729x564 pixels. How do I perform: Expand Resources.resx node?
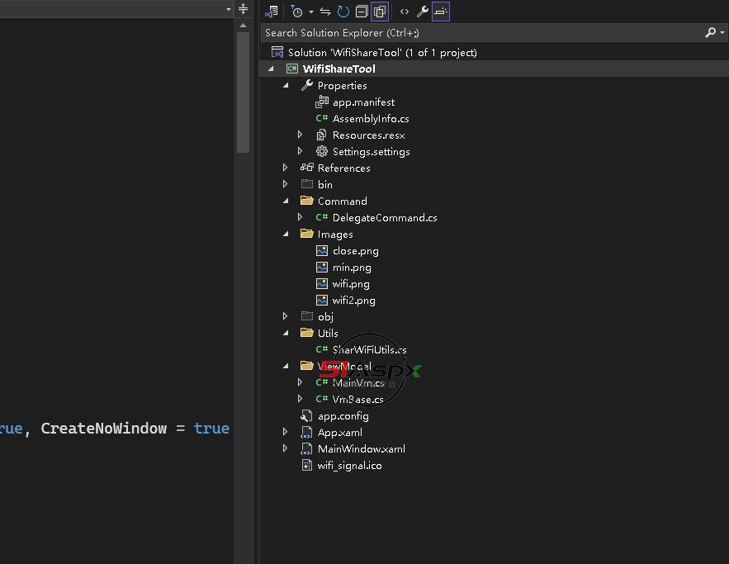coord(300,135)
